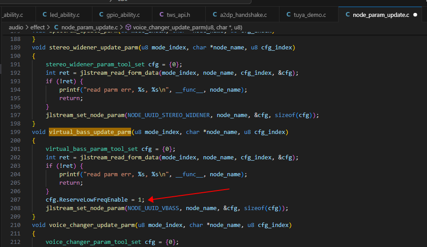Screen dimensions: 427x247
Task: Click the C file icon in breadcrumb
Action: pyautogui.click(x=56, y=27)
